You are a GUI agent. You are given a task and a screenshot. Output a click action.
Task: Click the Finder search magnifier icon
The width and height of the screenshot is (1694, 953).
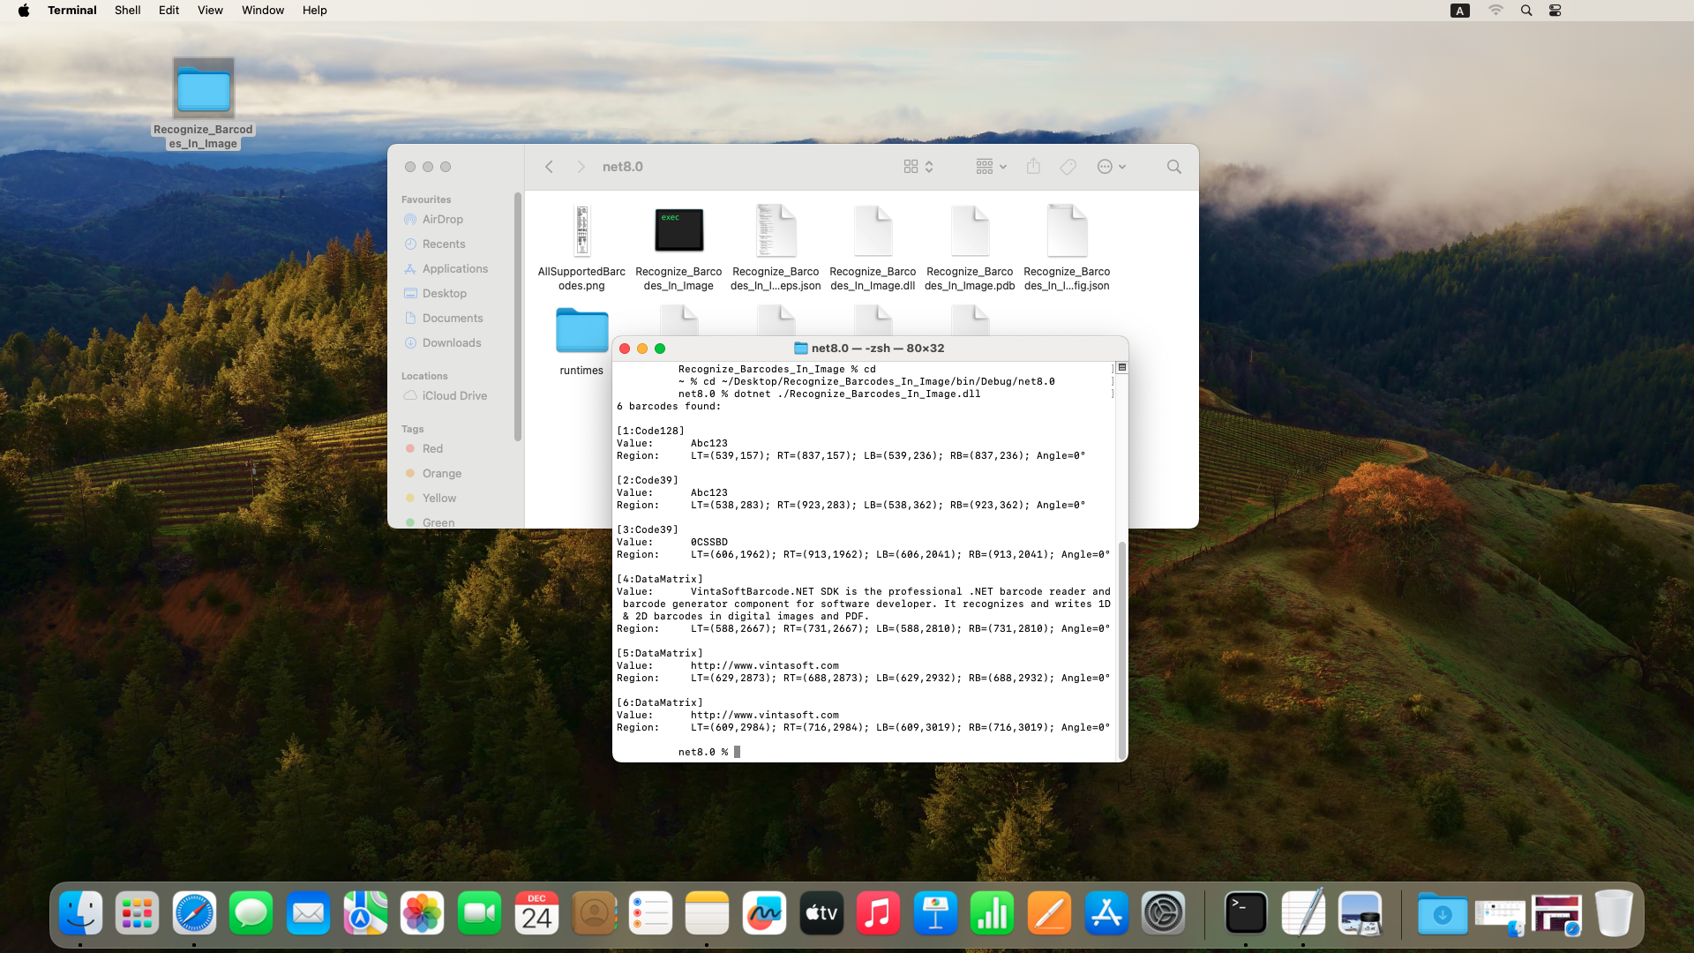pos(1173,167)
